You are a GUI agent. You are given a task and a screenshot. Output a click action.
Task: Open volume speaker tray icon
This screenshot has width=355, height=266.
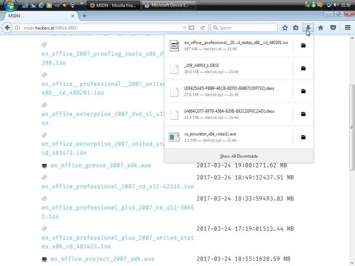tap(336, 5)
